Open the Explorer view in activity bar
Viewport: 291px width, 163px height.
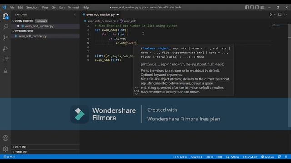point(5,16)
